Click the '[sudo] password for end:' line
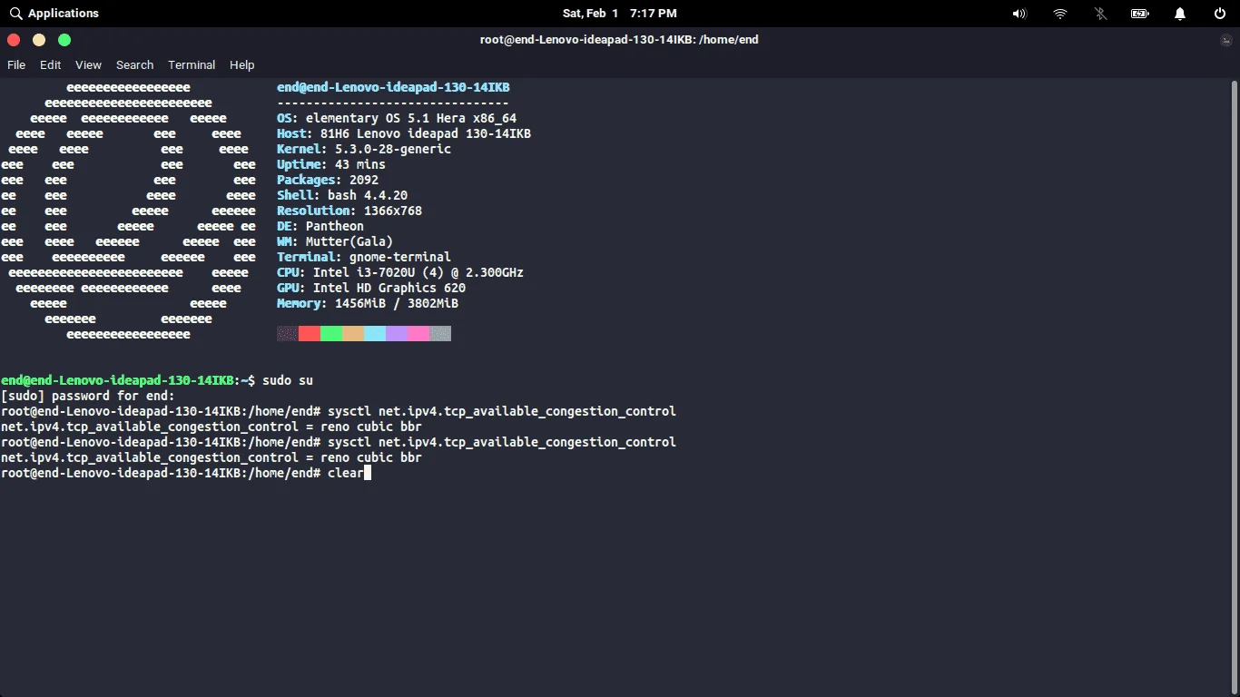The width and height of the screenshot is (1240, 697). (88, 396)
